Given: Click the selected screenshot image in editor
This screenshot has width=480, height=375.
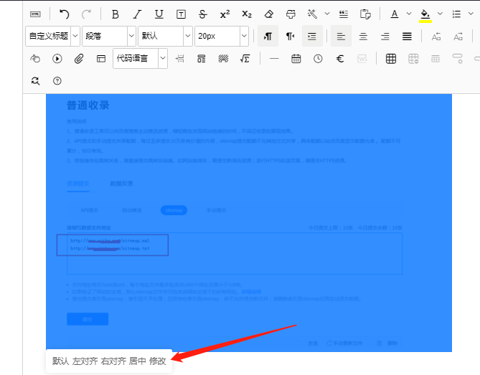Looking at the screenshot, I should 248,222.
